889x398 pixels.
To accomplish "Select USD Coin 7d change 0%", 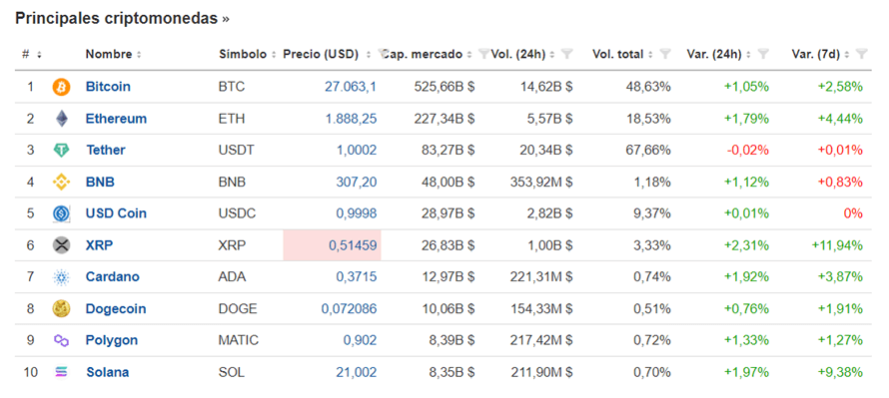I will [x=853, y=213].
